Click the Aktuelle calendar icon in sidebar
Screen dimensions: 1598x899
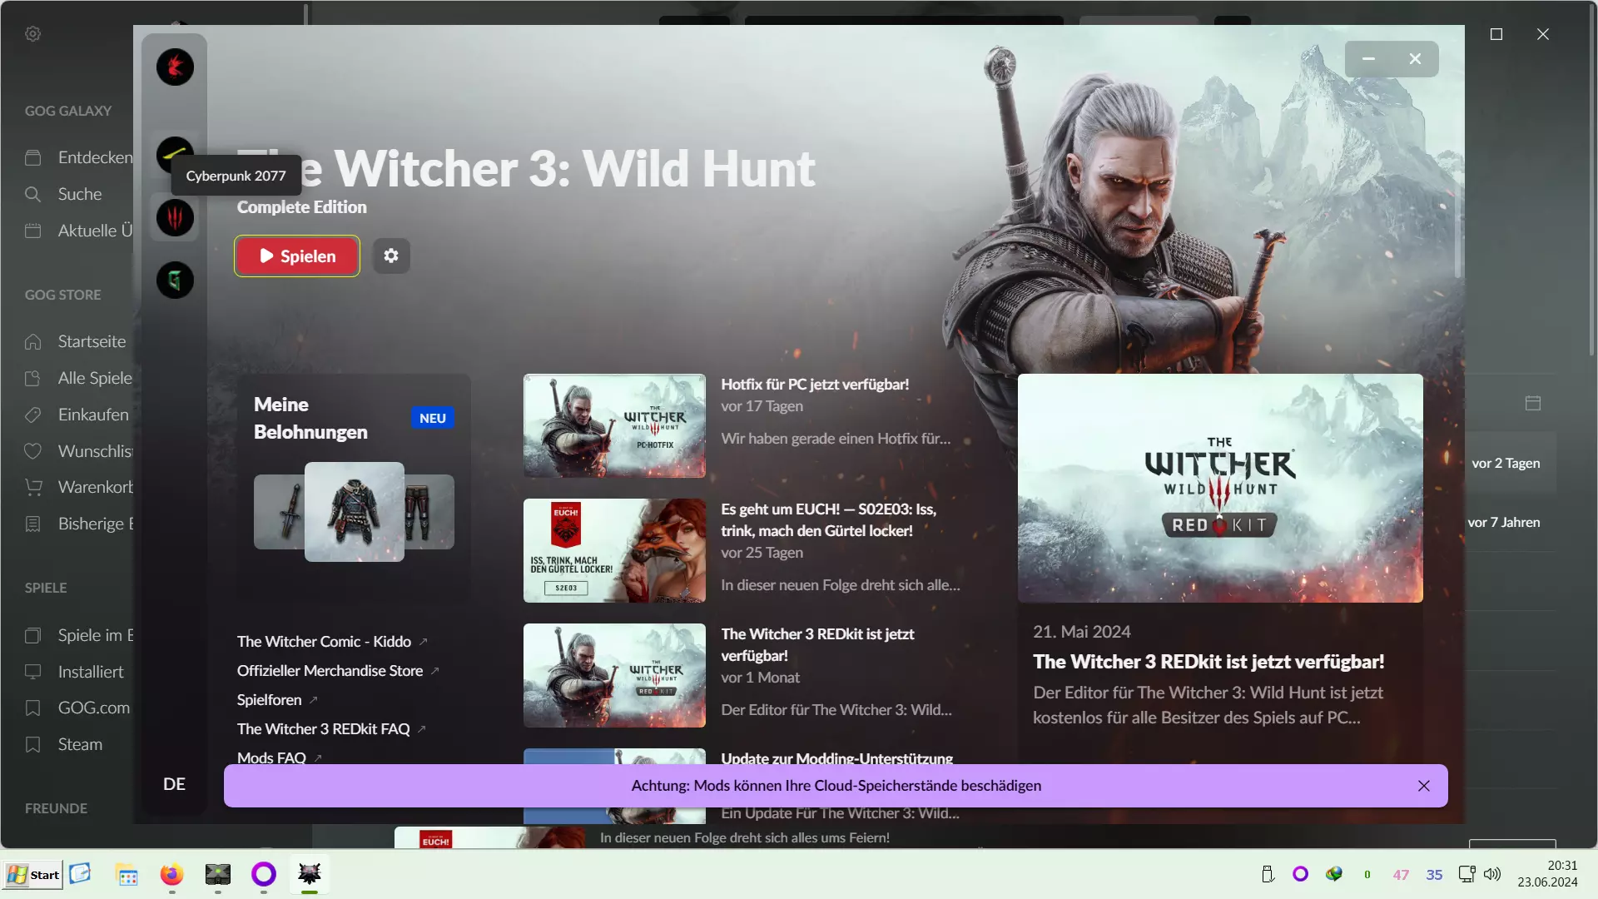click(33, 231)
